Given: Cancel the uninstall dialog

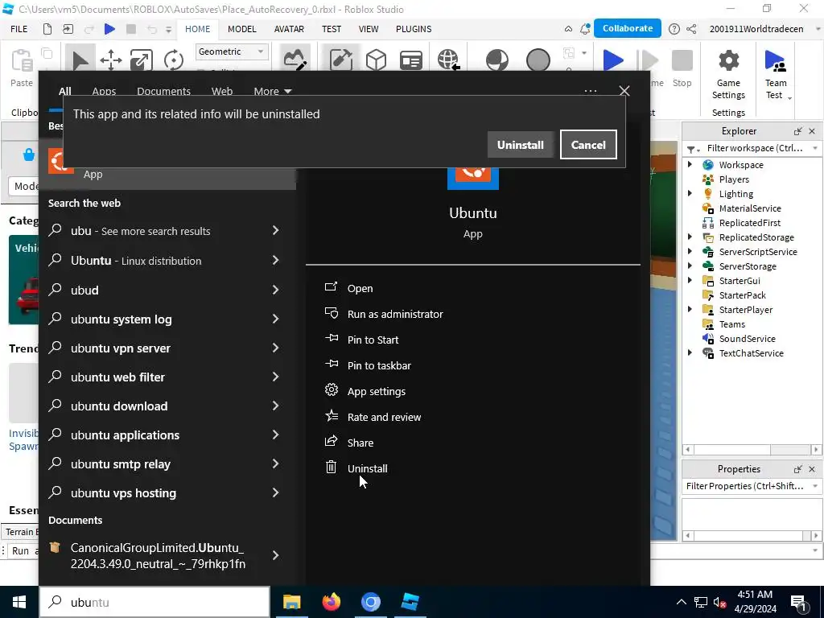Looking at the screenshot, I should click(588, 145).
